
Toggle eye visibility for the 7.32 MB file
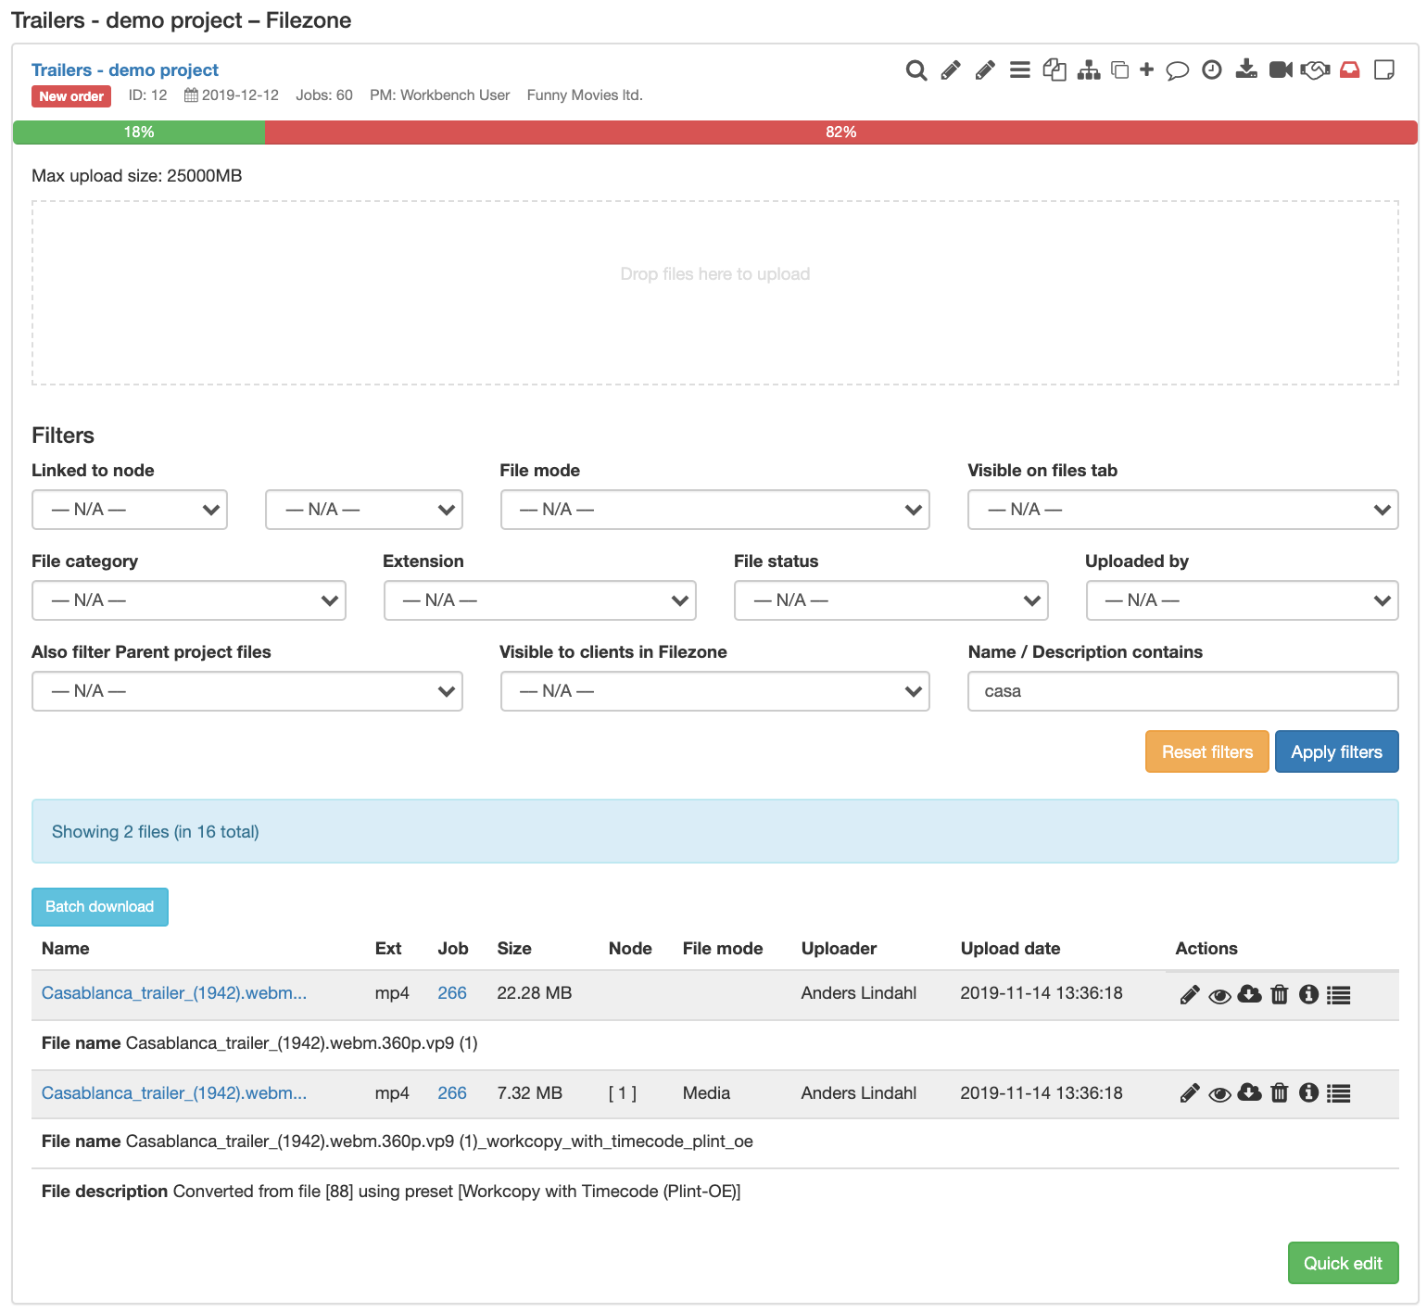point(1219,1094)
